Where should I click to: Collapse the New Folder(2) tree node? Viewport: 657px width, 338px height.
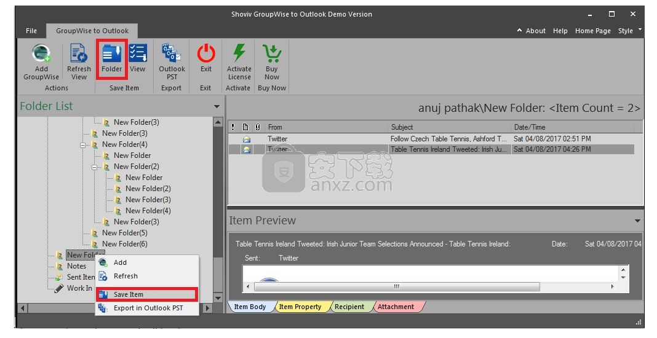[95, 167]
